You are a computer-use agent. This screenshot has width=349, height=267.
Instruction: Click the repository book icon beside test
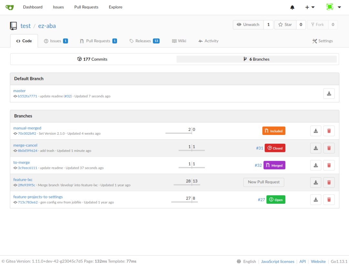coord(13,26)
